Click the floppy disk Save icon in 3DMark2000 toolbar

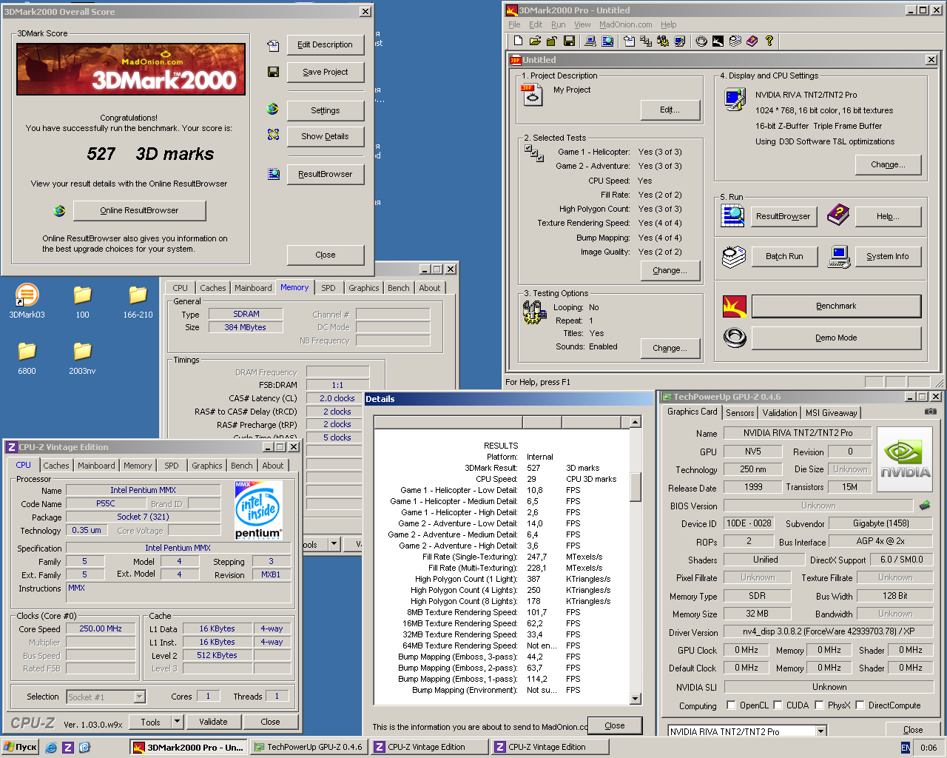coord(569,41)
